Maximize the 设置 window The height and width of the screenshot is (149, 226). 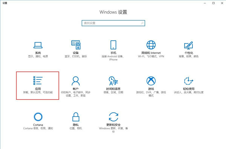tap(214, 3)
